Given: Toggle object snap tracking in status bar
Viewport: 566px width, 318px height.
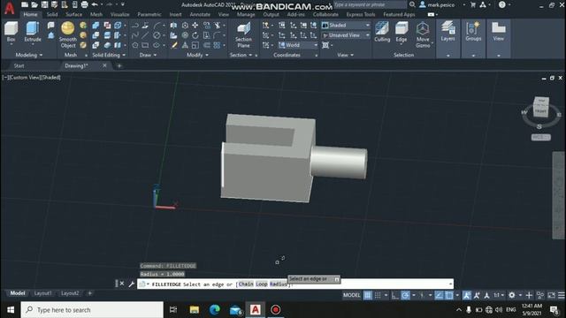Looking at the screenshot, I should point(439,295).
